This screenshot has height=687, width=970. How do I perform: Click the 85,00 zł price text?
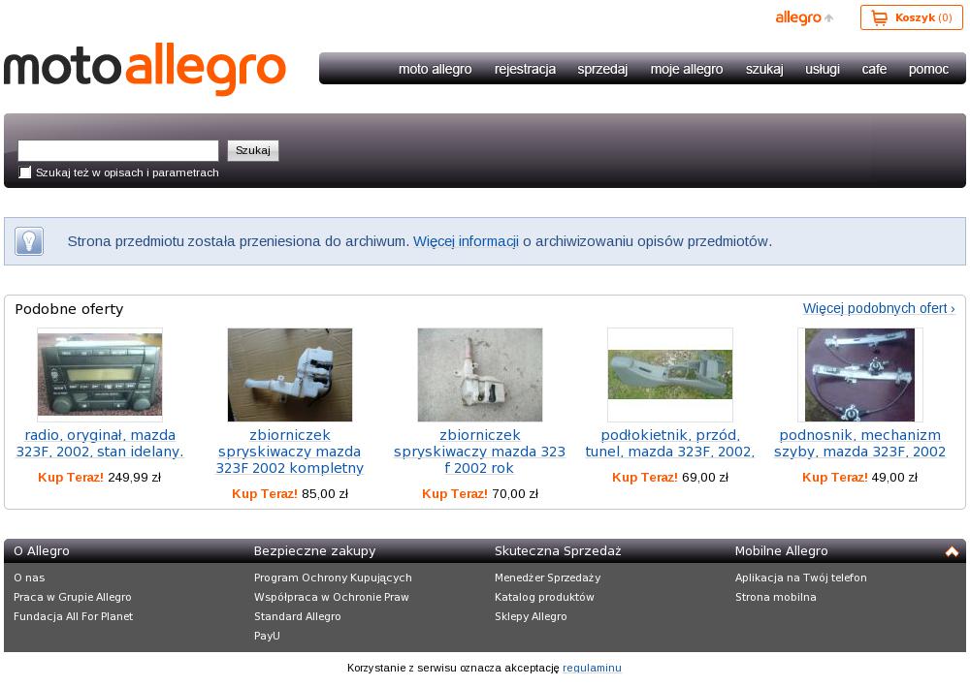pyautogui.click(x=325, y=494)
